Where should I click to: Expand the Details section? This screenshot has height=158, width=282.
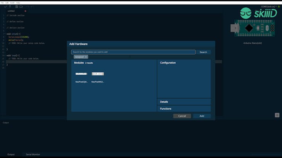pyautogui.click(x=184, y=102)
